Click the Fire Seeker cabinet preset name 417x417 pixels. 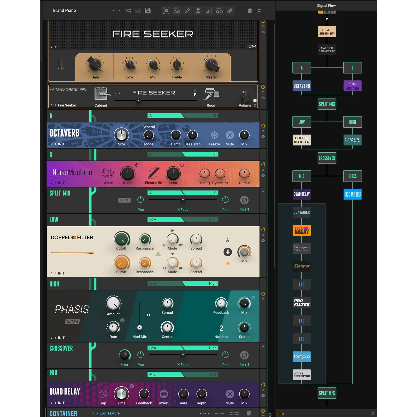(67, 105)
